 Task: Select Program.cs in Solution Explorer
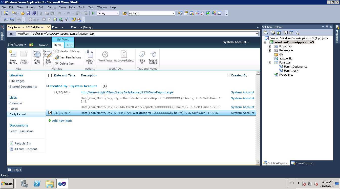click(286, 75)
